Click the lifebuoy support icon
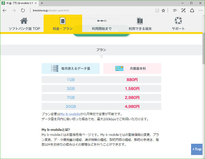 coord(178,21)
